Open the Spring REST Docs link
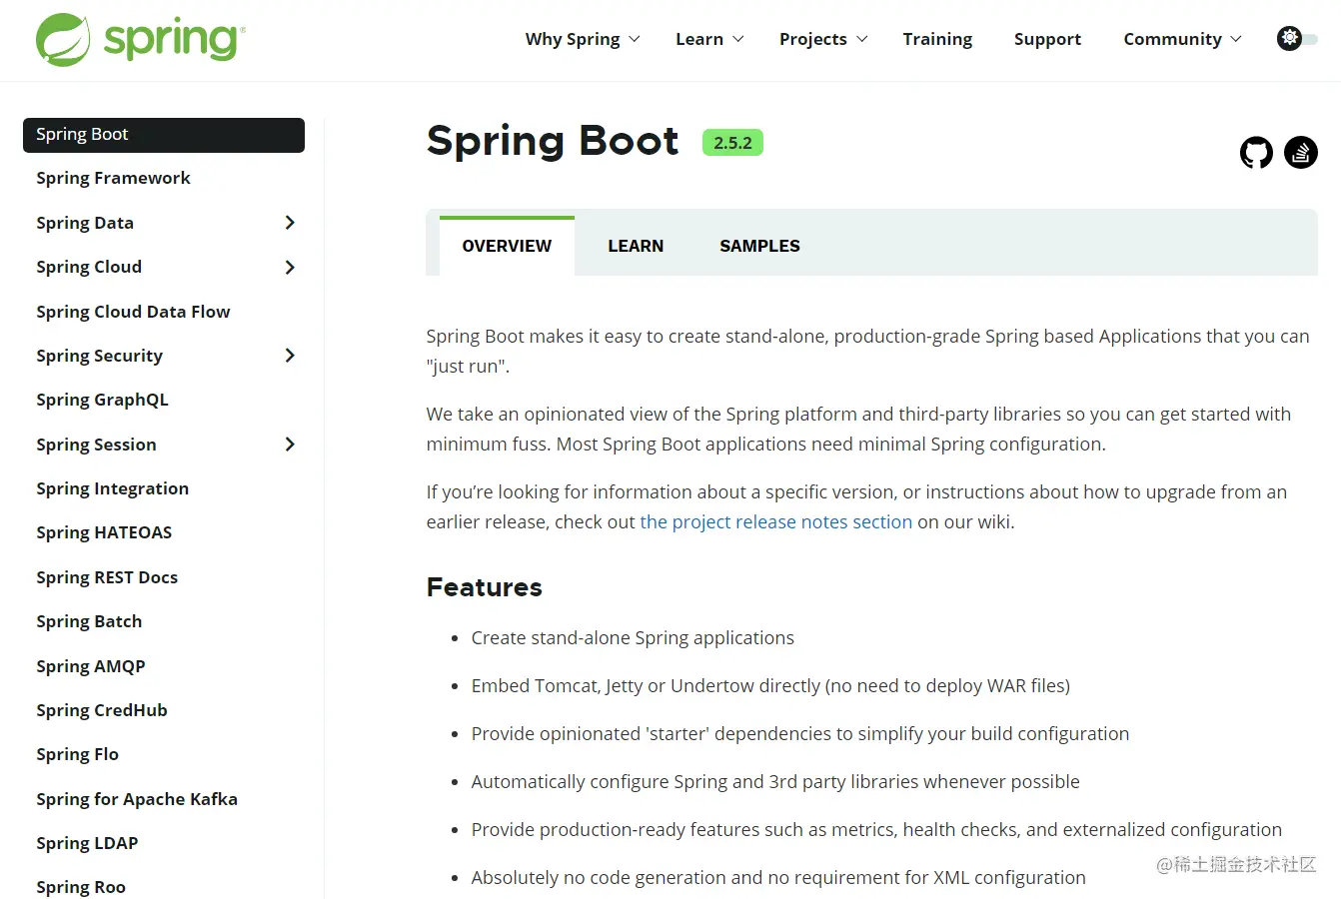The width and height of the screenshot is (1341, 899). [x=107, y=577]
